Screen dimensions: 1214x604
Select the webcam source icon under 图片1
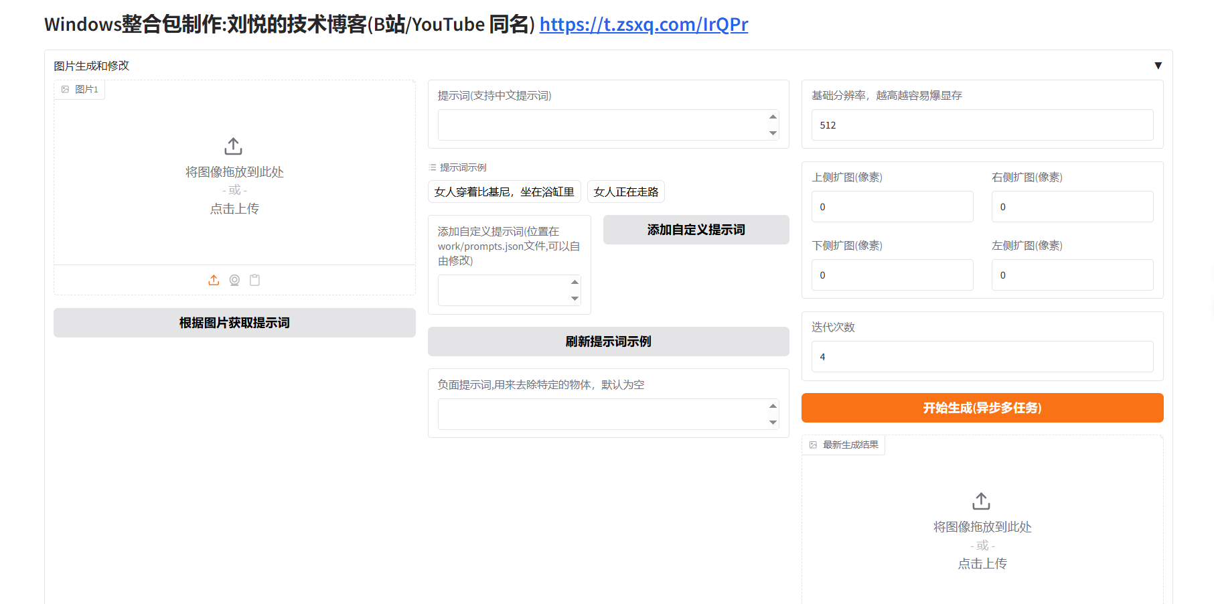[x=234, y=280]
